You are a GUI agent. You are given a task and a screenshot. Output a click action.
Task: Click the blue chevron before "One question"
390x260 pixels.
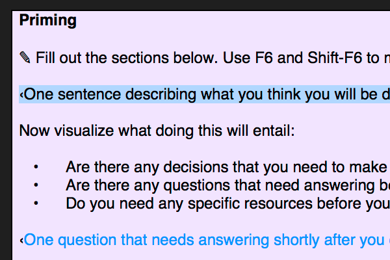[21, 240]
